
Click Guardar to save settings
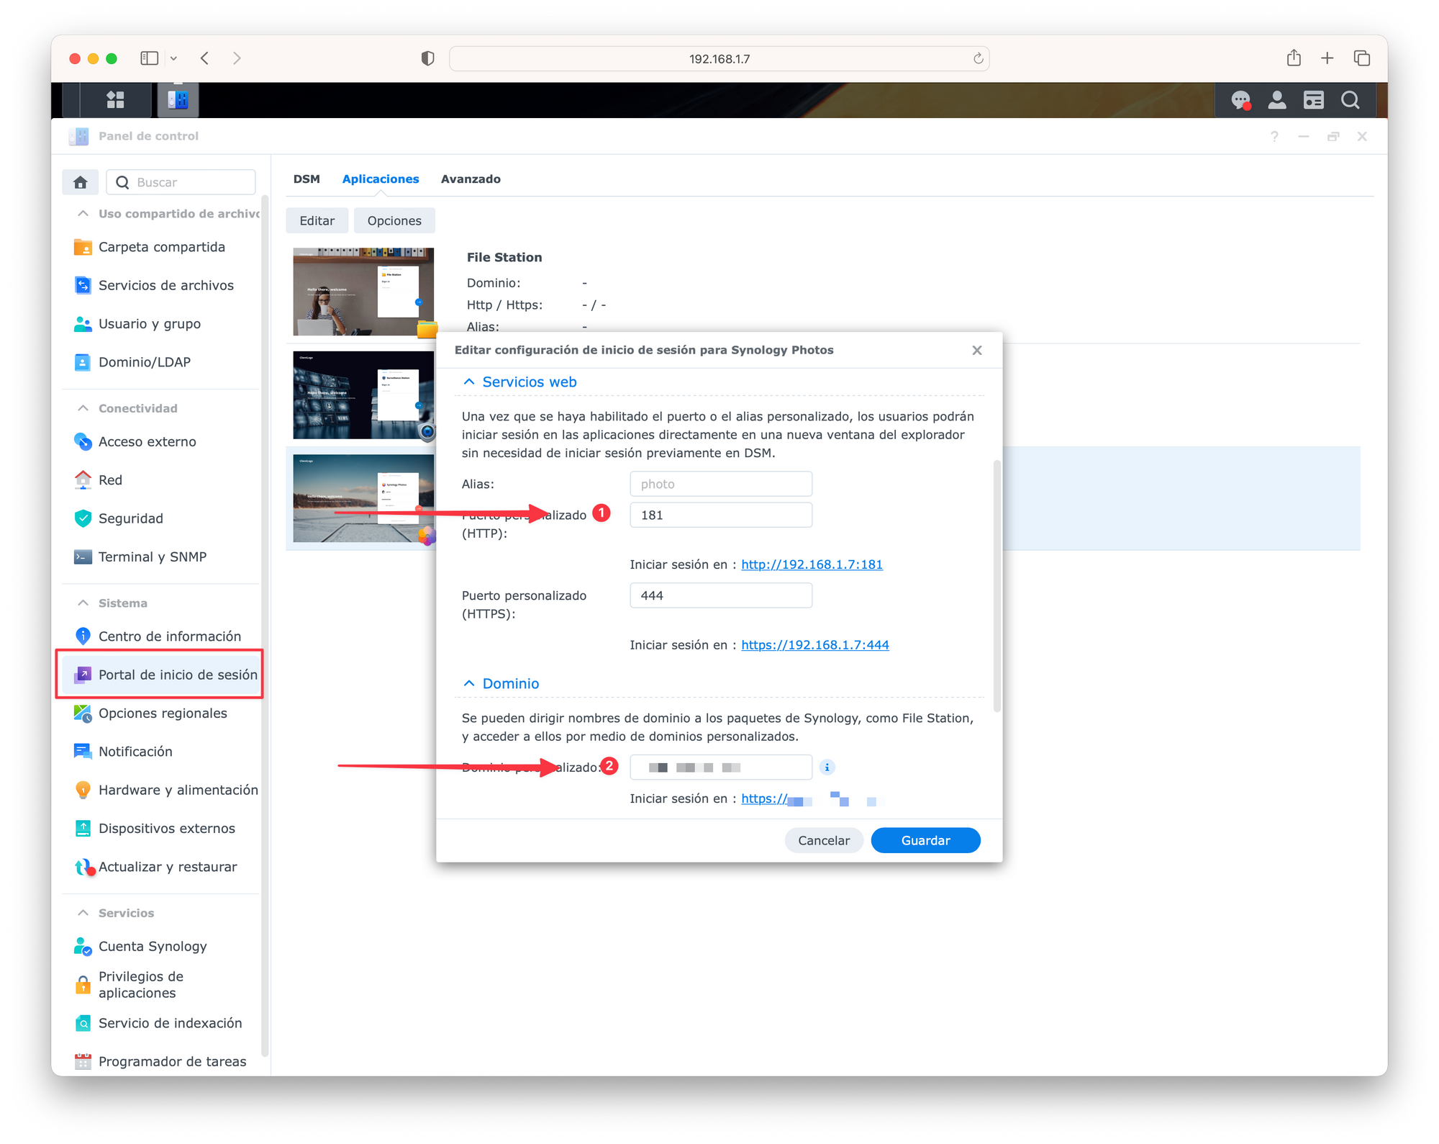[925, 841]
